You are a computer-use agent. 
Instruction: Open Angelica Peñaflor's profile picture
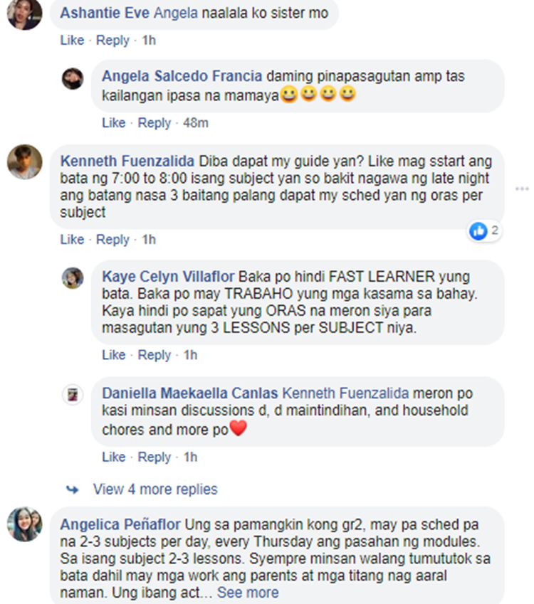tap(25, 524)
